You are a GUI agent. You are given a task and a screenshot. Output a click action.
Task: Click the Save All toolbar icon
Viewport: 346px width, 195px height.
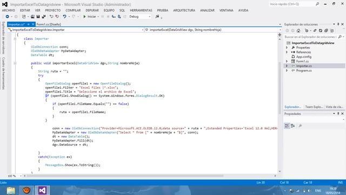click(x=44, y=17)
